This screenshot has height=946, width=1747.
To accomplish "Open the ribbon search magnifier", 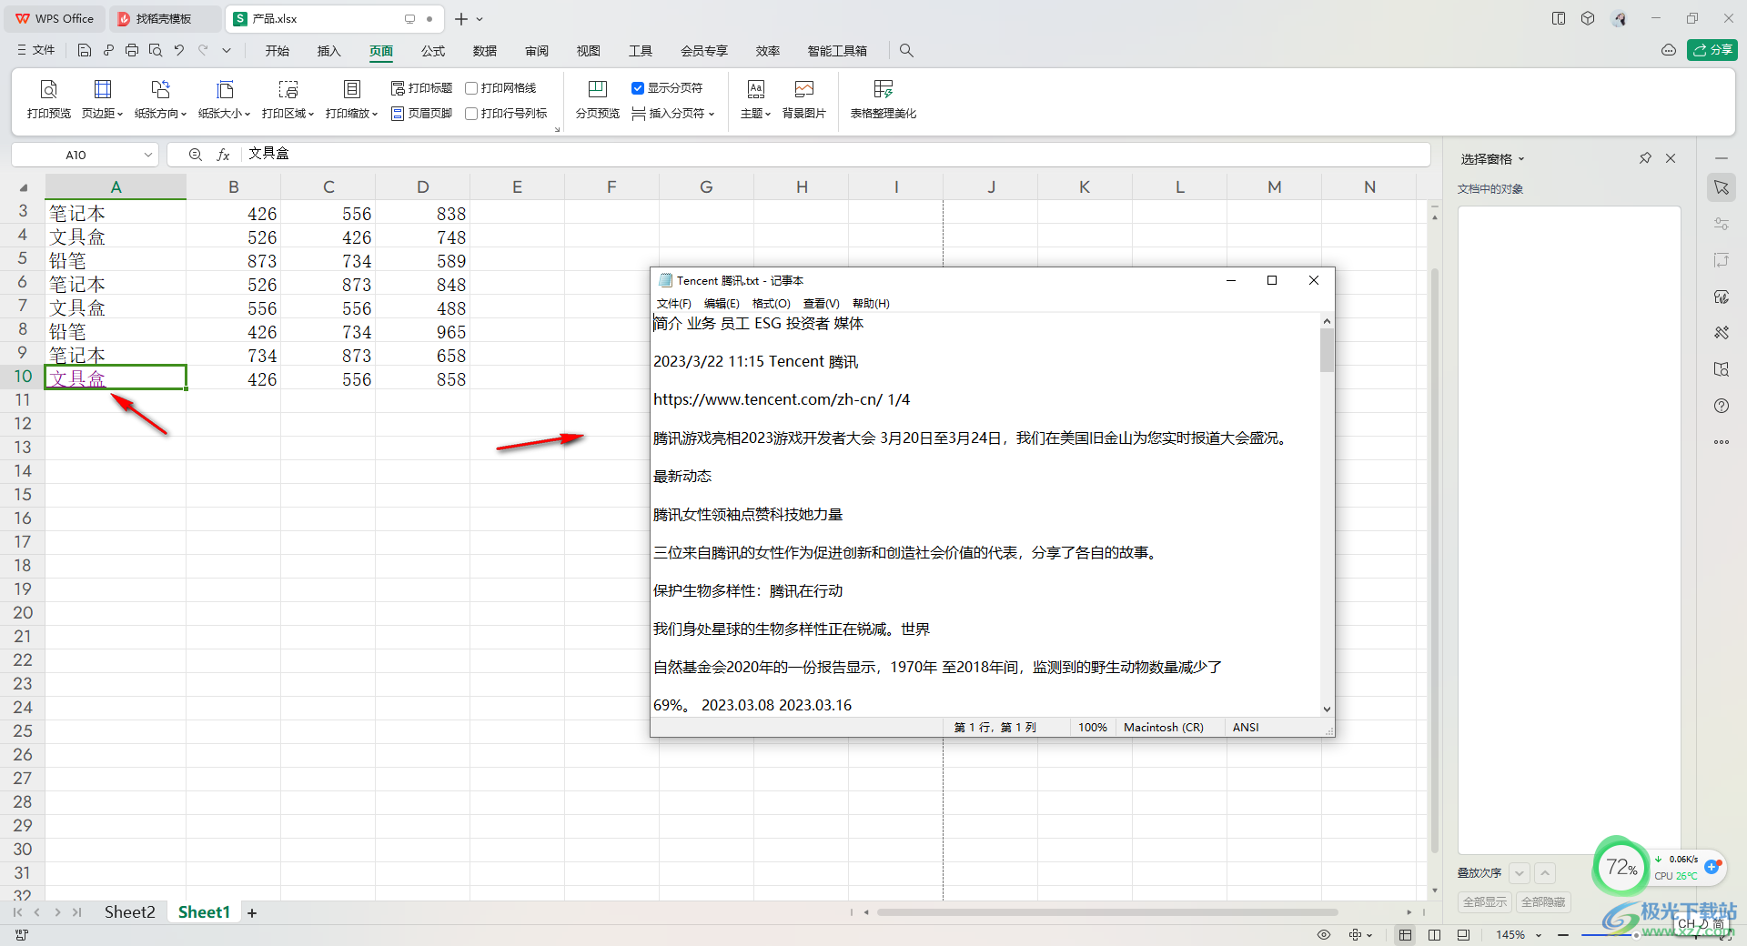I will point(906,51).
